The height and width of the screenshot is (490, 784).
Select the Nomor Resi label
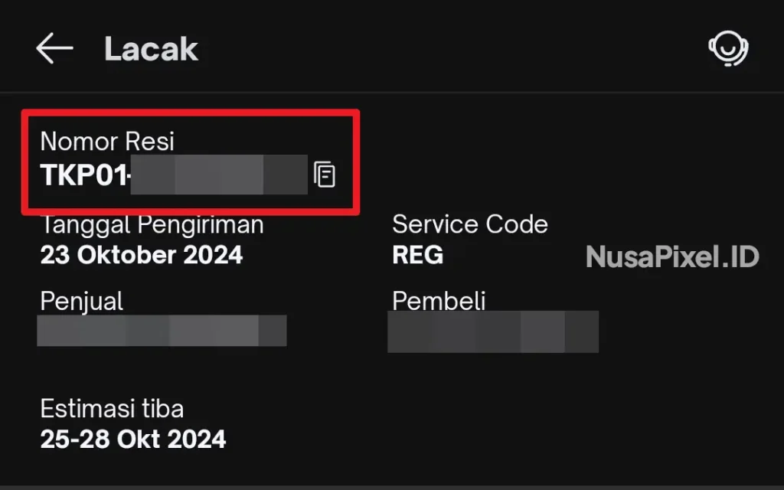[107, 142]
